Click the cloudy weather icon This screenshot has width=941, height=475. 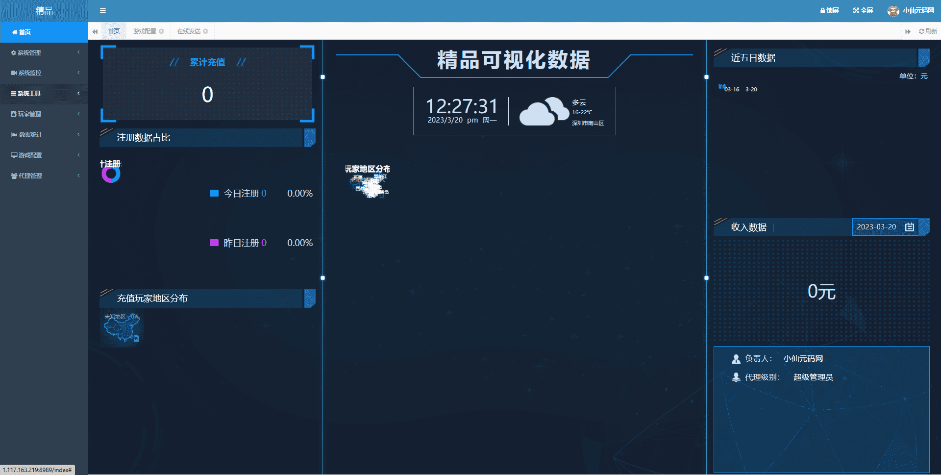pyautogui.click(x=544, y=112)
